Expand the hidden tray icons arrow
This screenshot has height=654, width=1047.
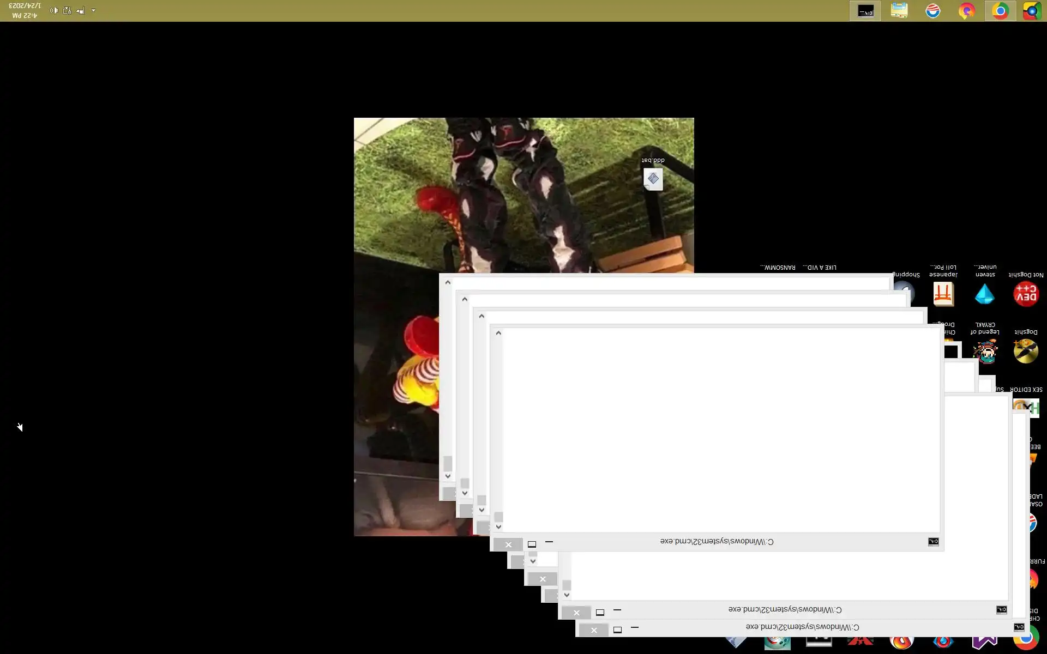point(93,10)
